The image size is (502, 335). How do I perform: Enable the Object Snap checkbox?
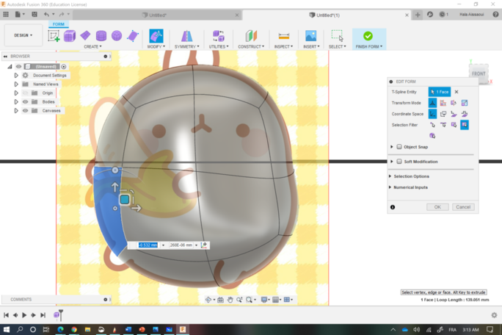(399, 147)
